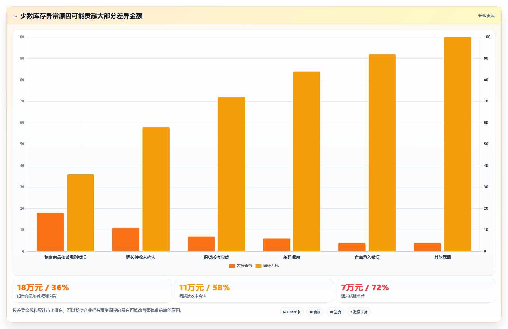Click the orange 差异金额 bar for 组合商品扣减规则错误
Screen dimensions: 508x329
pyautogui.click(x=50, y=232)
